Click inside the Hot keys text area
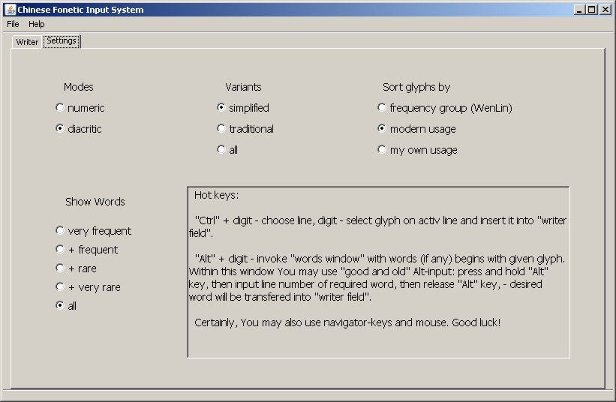 click(x=379, y=272)
